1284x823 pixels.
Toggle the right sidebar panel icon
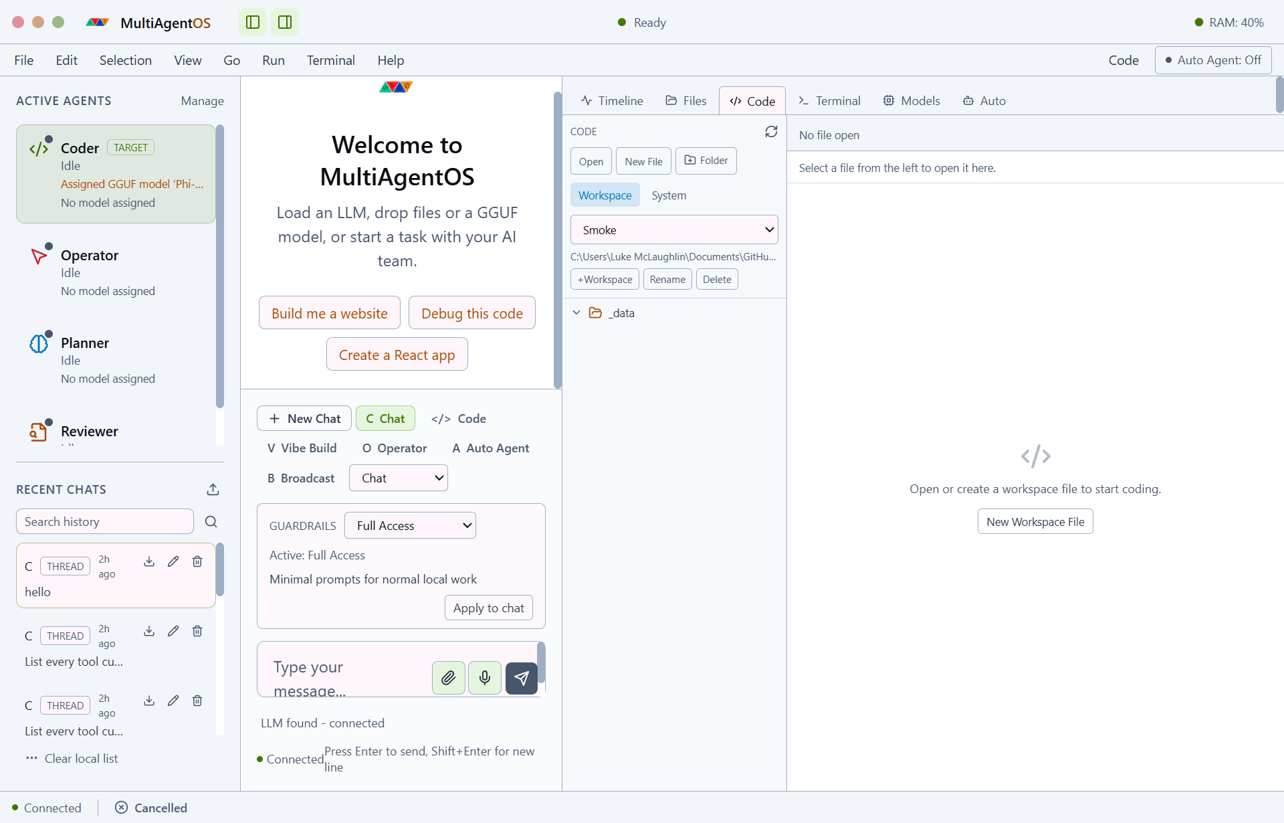point(285,22)
